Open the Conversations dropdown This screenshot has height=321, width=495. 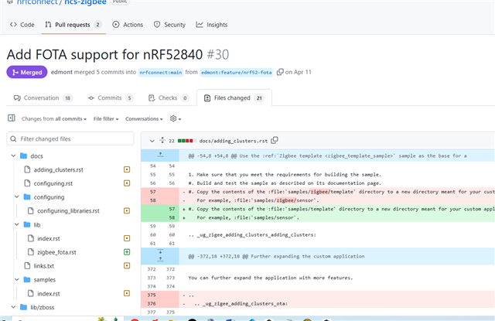(x=144, y=118)
